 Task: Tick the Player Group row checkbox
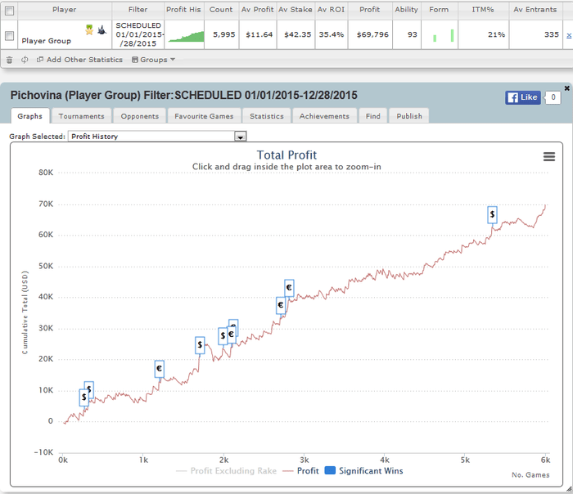pos(9,36)
